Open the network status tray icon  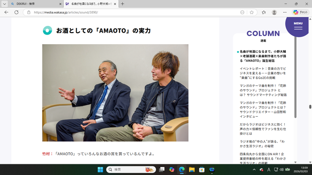tap(276, 170)
